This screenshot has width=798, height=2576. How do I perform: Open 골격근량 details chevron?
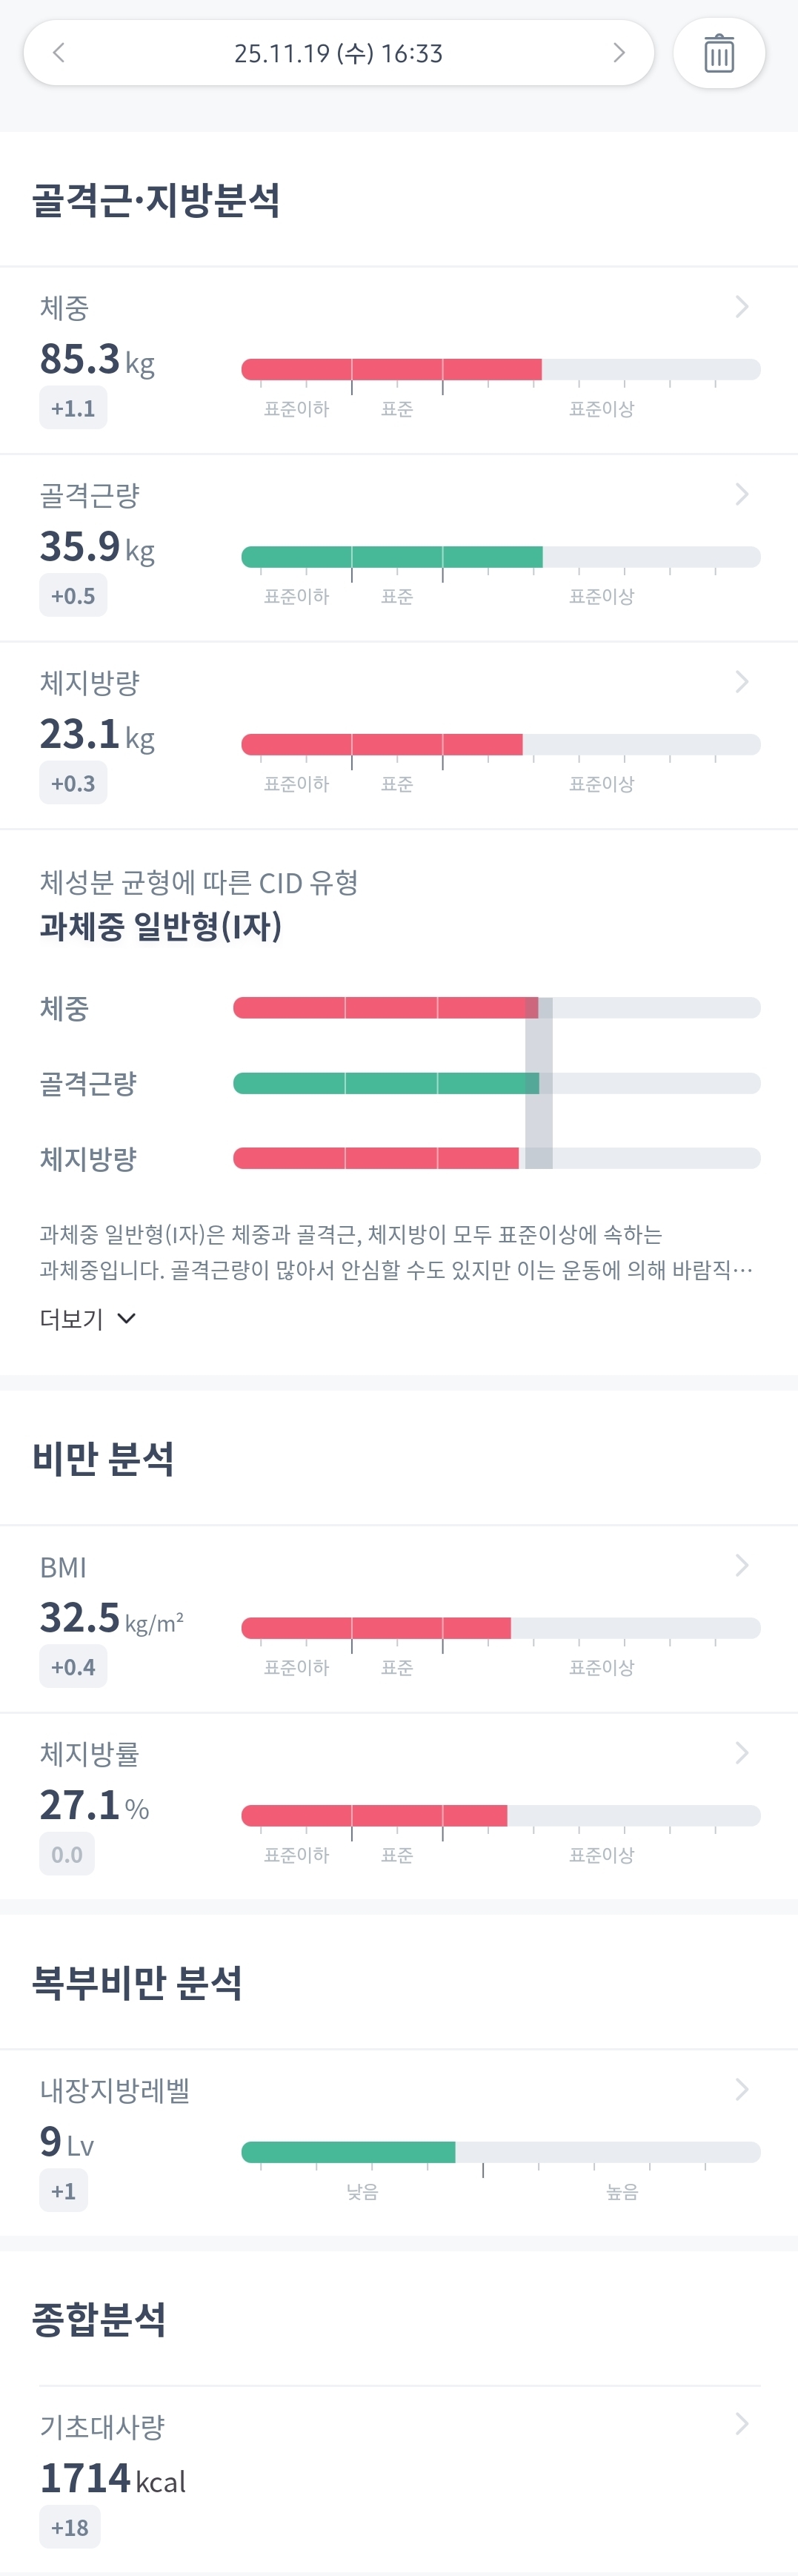pyautogui.click(x=741, y=494)
